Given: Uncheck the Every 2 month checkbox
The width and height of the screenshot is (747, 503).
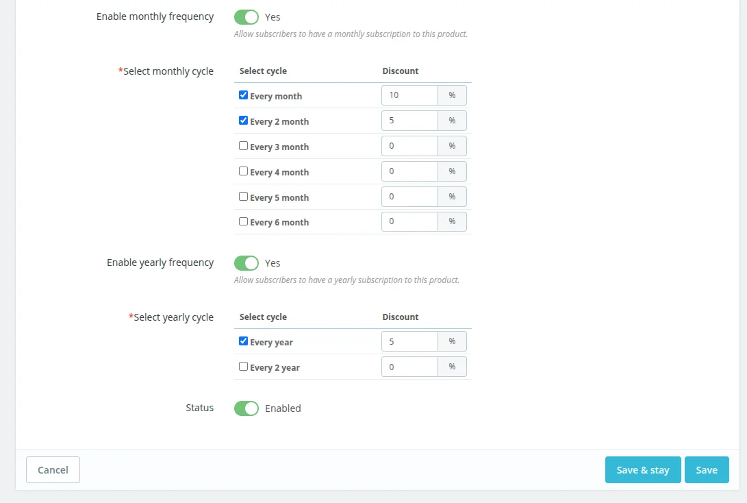Looking at the screenshot, I should 243,121.
